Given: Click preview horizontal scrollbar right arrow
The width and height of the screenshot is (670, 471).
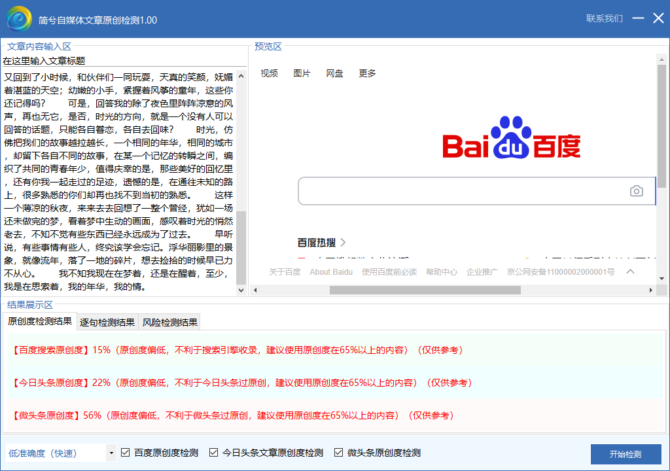Looking at the screenshot, I should [x=651, y=290].
